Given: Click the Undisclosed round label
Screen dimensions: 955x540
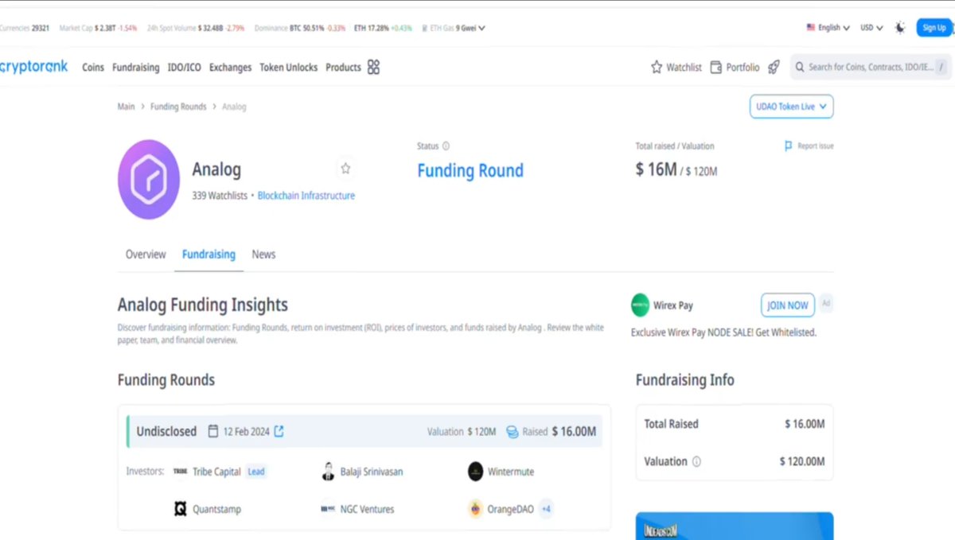Looking at the screenshot, I should pos(166,431).
